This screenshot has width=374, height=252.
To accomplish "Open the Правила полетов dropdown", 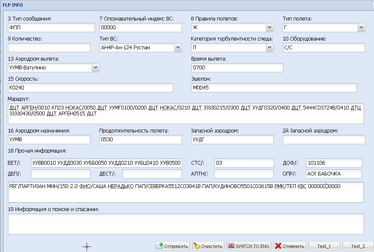I will (270, 28).
